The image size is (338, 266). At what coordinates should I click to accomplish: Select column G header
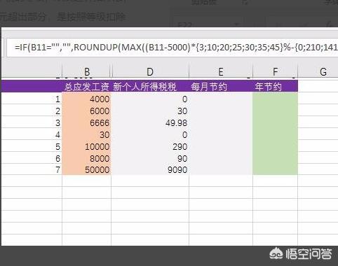[x=323, y=71]
